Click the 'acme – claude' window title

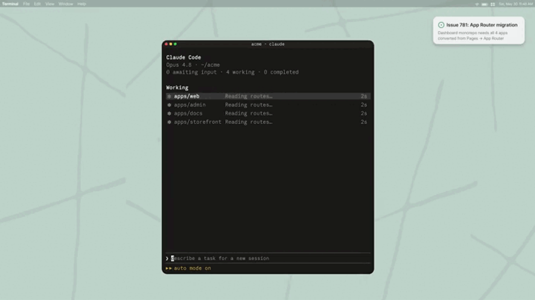click(268, 44)
